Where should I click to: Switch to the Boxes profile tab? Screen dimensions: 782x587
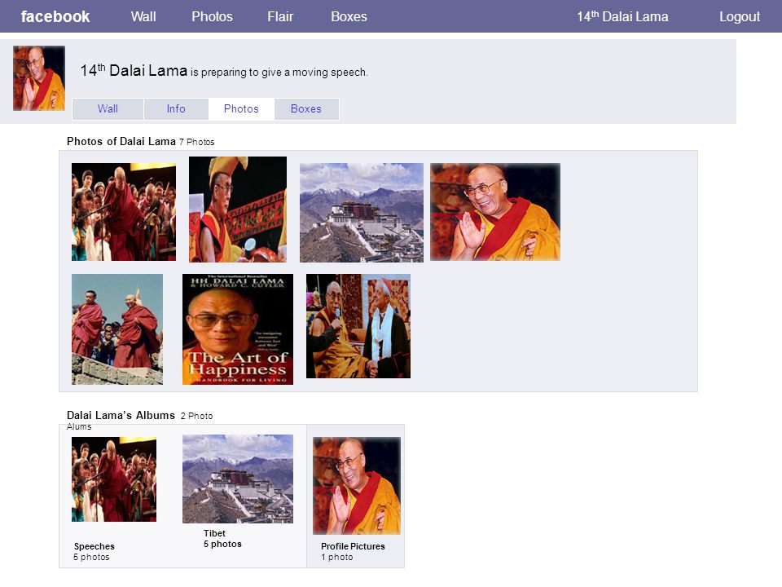click(306, 108)
